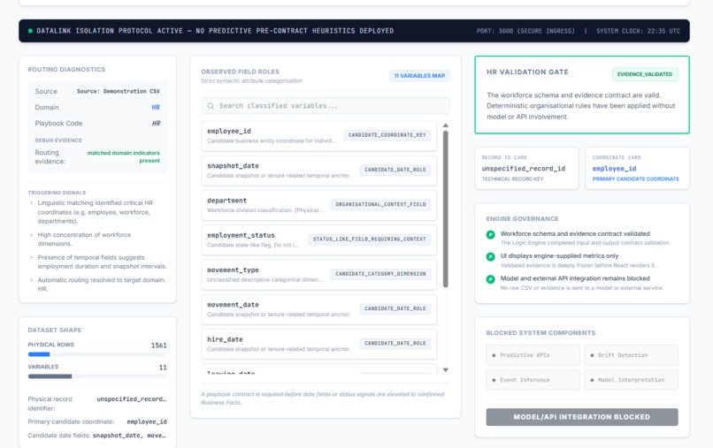Click the 11 VARIABLES MAP badge
Image resolution: width=713 pixels, height=448 pixels.
pyautogui.click(x=419, y=76)
